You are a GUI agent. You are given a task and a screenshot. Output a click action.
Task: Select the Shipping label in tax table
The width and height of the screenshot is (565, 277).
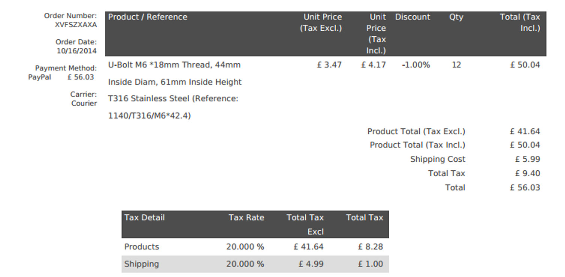[142, 264]
